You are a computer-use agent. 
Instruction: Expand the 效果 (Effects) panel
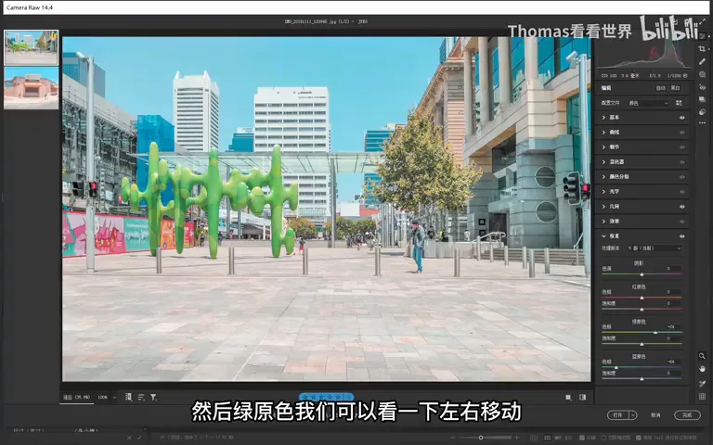click(603, 222)
